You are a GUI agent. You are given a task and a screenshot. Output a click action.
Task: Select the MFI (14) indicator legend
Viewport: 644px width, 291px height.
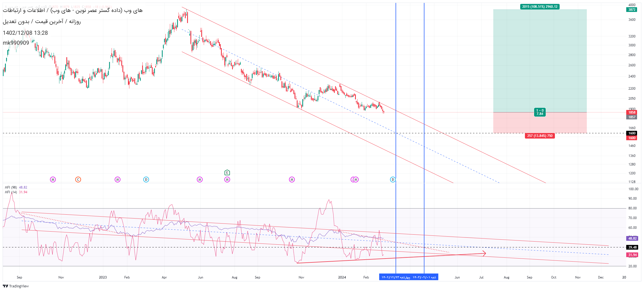[11, 192]
